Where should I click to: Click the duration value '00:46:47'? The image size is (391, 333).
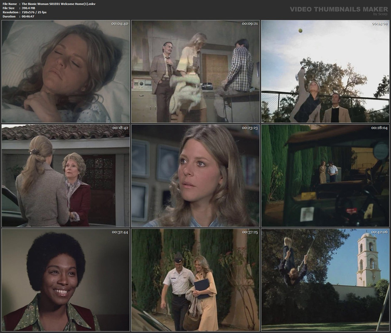[x=28, y=17]
